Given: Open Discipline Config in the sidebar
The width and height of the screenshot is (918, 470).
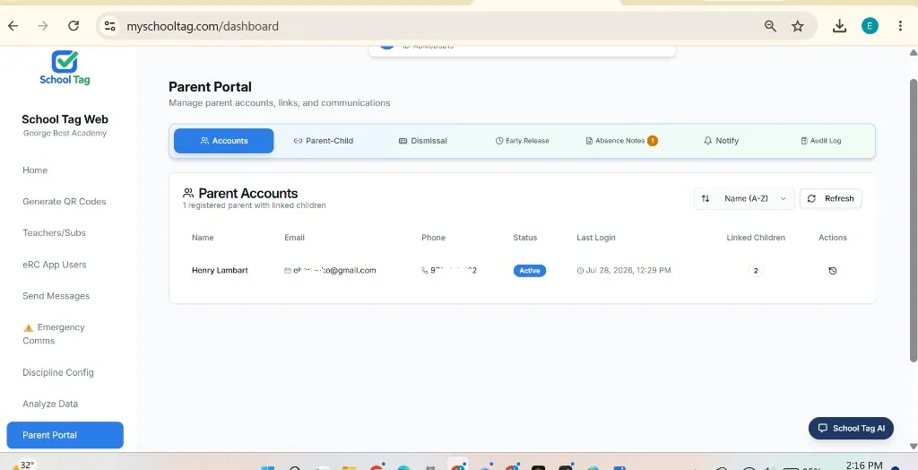Looking at the screenshot, I should [58, 372].
